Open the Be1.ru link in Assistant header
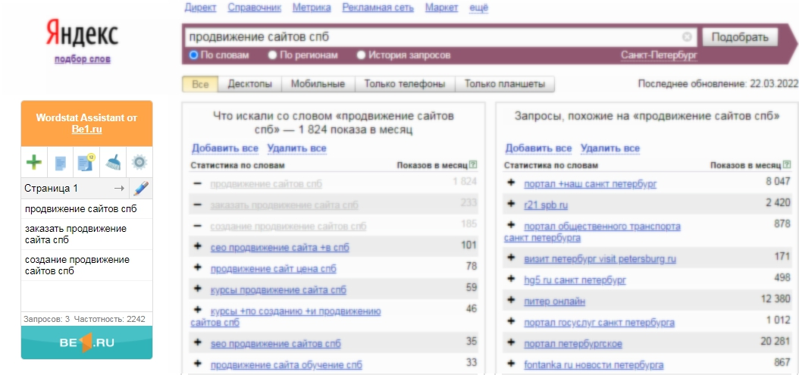The image size is (799, 375). (x=86, y=130)
